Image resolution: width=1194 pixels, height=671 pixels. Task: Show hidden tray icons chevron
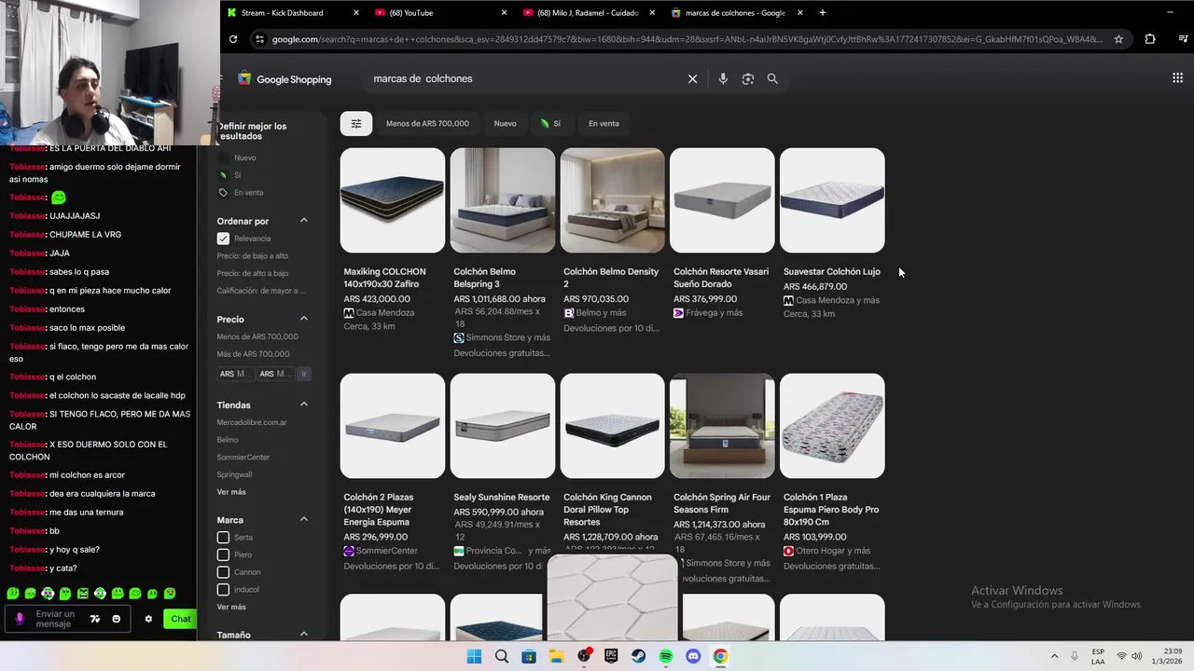tap(1054, 656)
